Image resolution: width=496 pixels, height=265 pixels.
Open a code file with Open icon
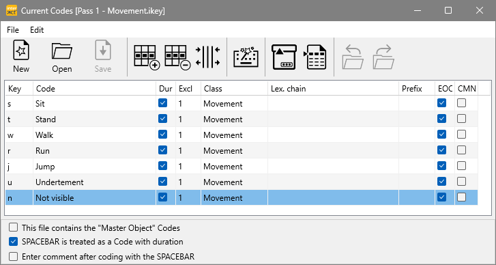click(62, 57)
